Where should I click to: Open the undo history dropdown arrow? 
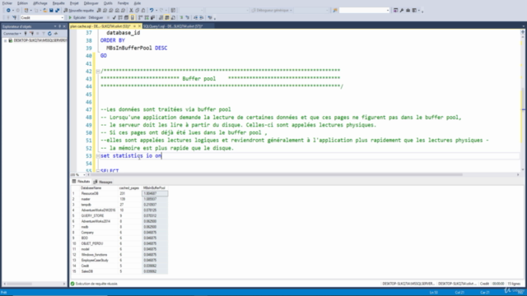[156, 10]
